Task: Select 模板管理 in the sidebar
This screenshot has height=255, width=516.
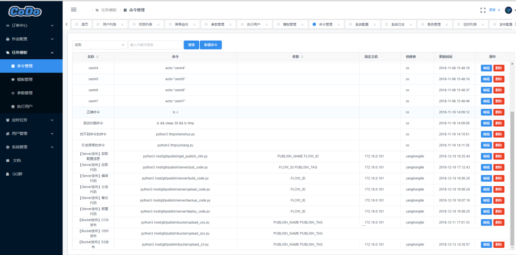Action: (x=25, y=79)
